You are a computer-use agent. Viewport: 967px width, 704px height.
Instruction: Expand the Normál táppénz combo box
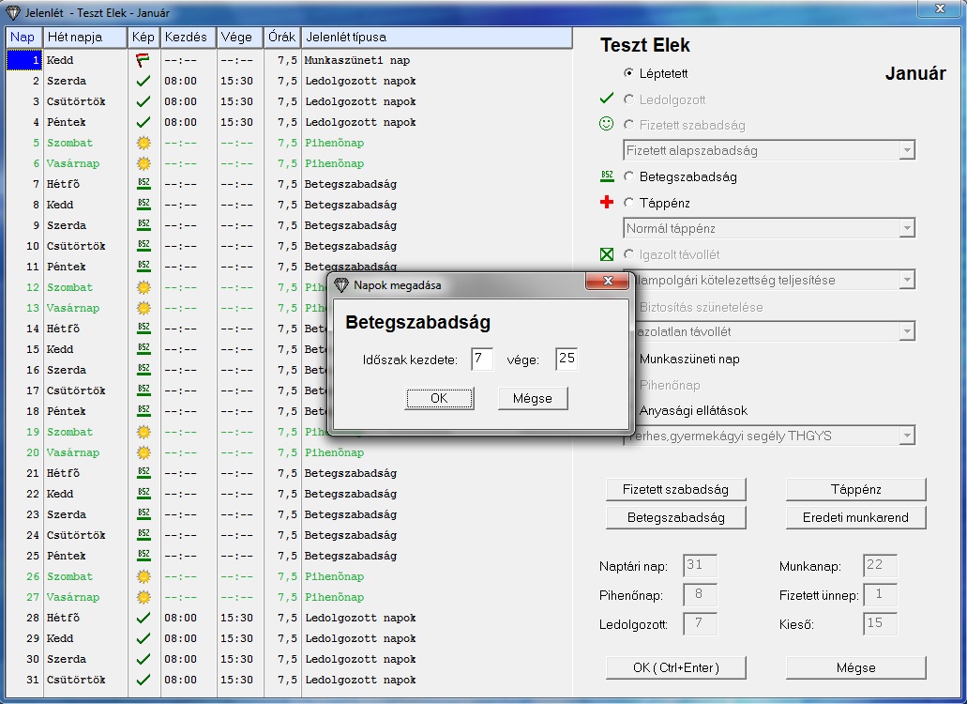coord(905,228)
